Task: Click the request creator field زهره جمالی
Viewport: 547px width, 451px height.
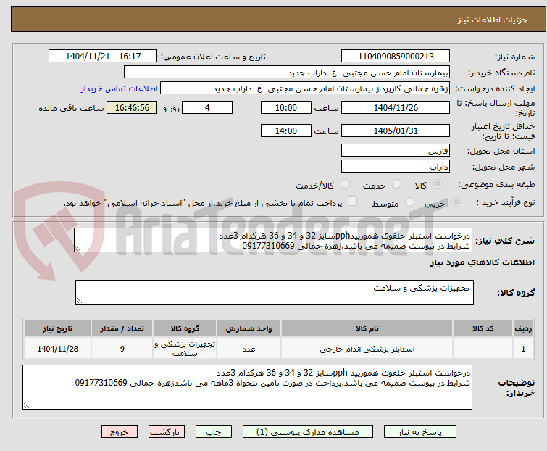Action: click(x=305, y=88)
